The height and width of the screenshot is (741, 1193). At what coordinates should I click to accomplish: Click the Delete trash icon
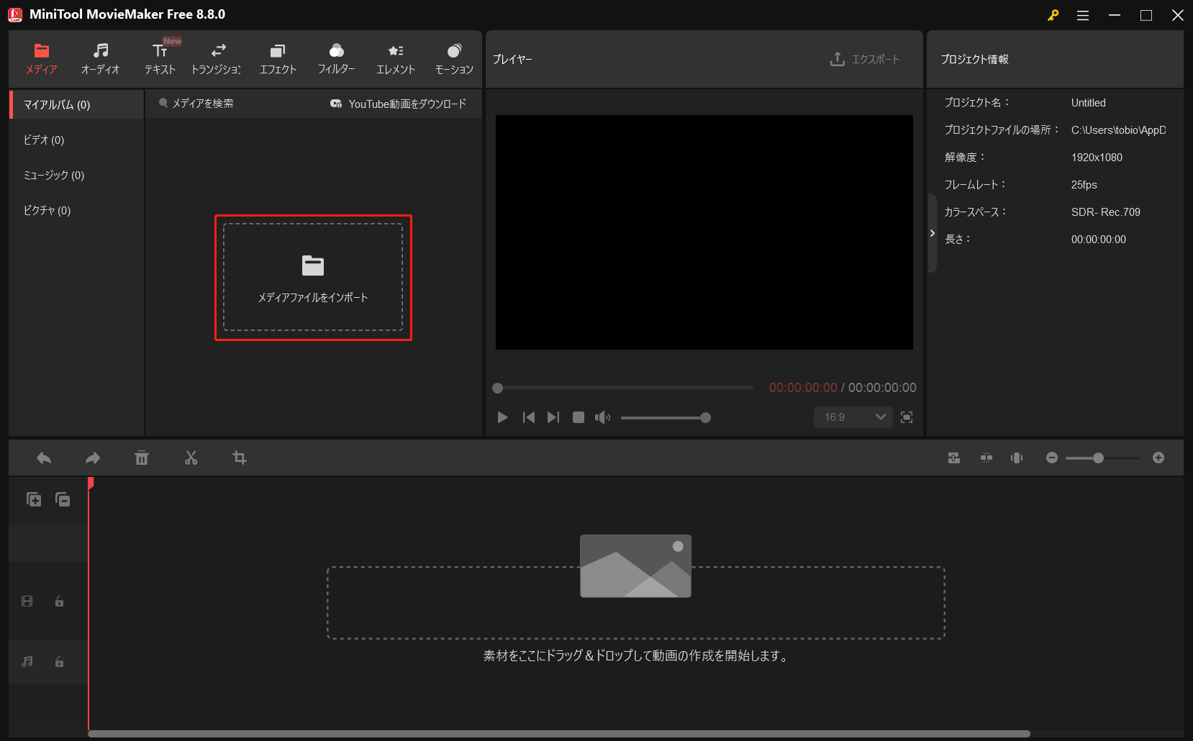142,458
